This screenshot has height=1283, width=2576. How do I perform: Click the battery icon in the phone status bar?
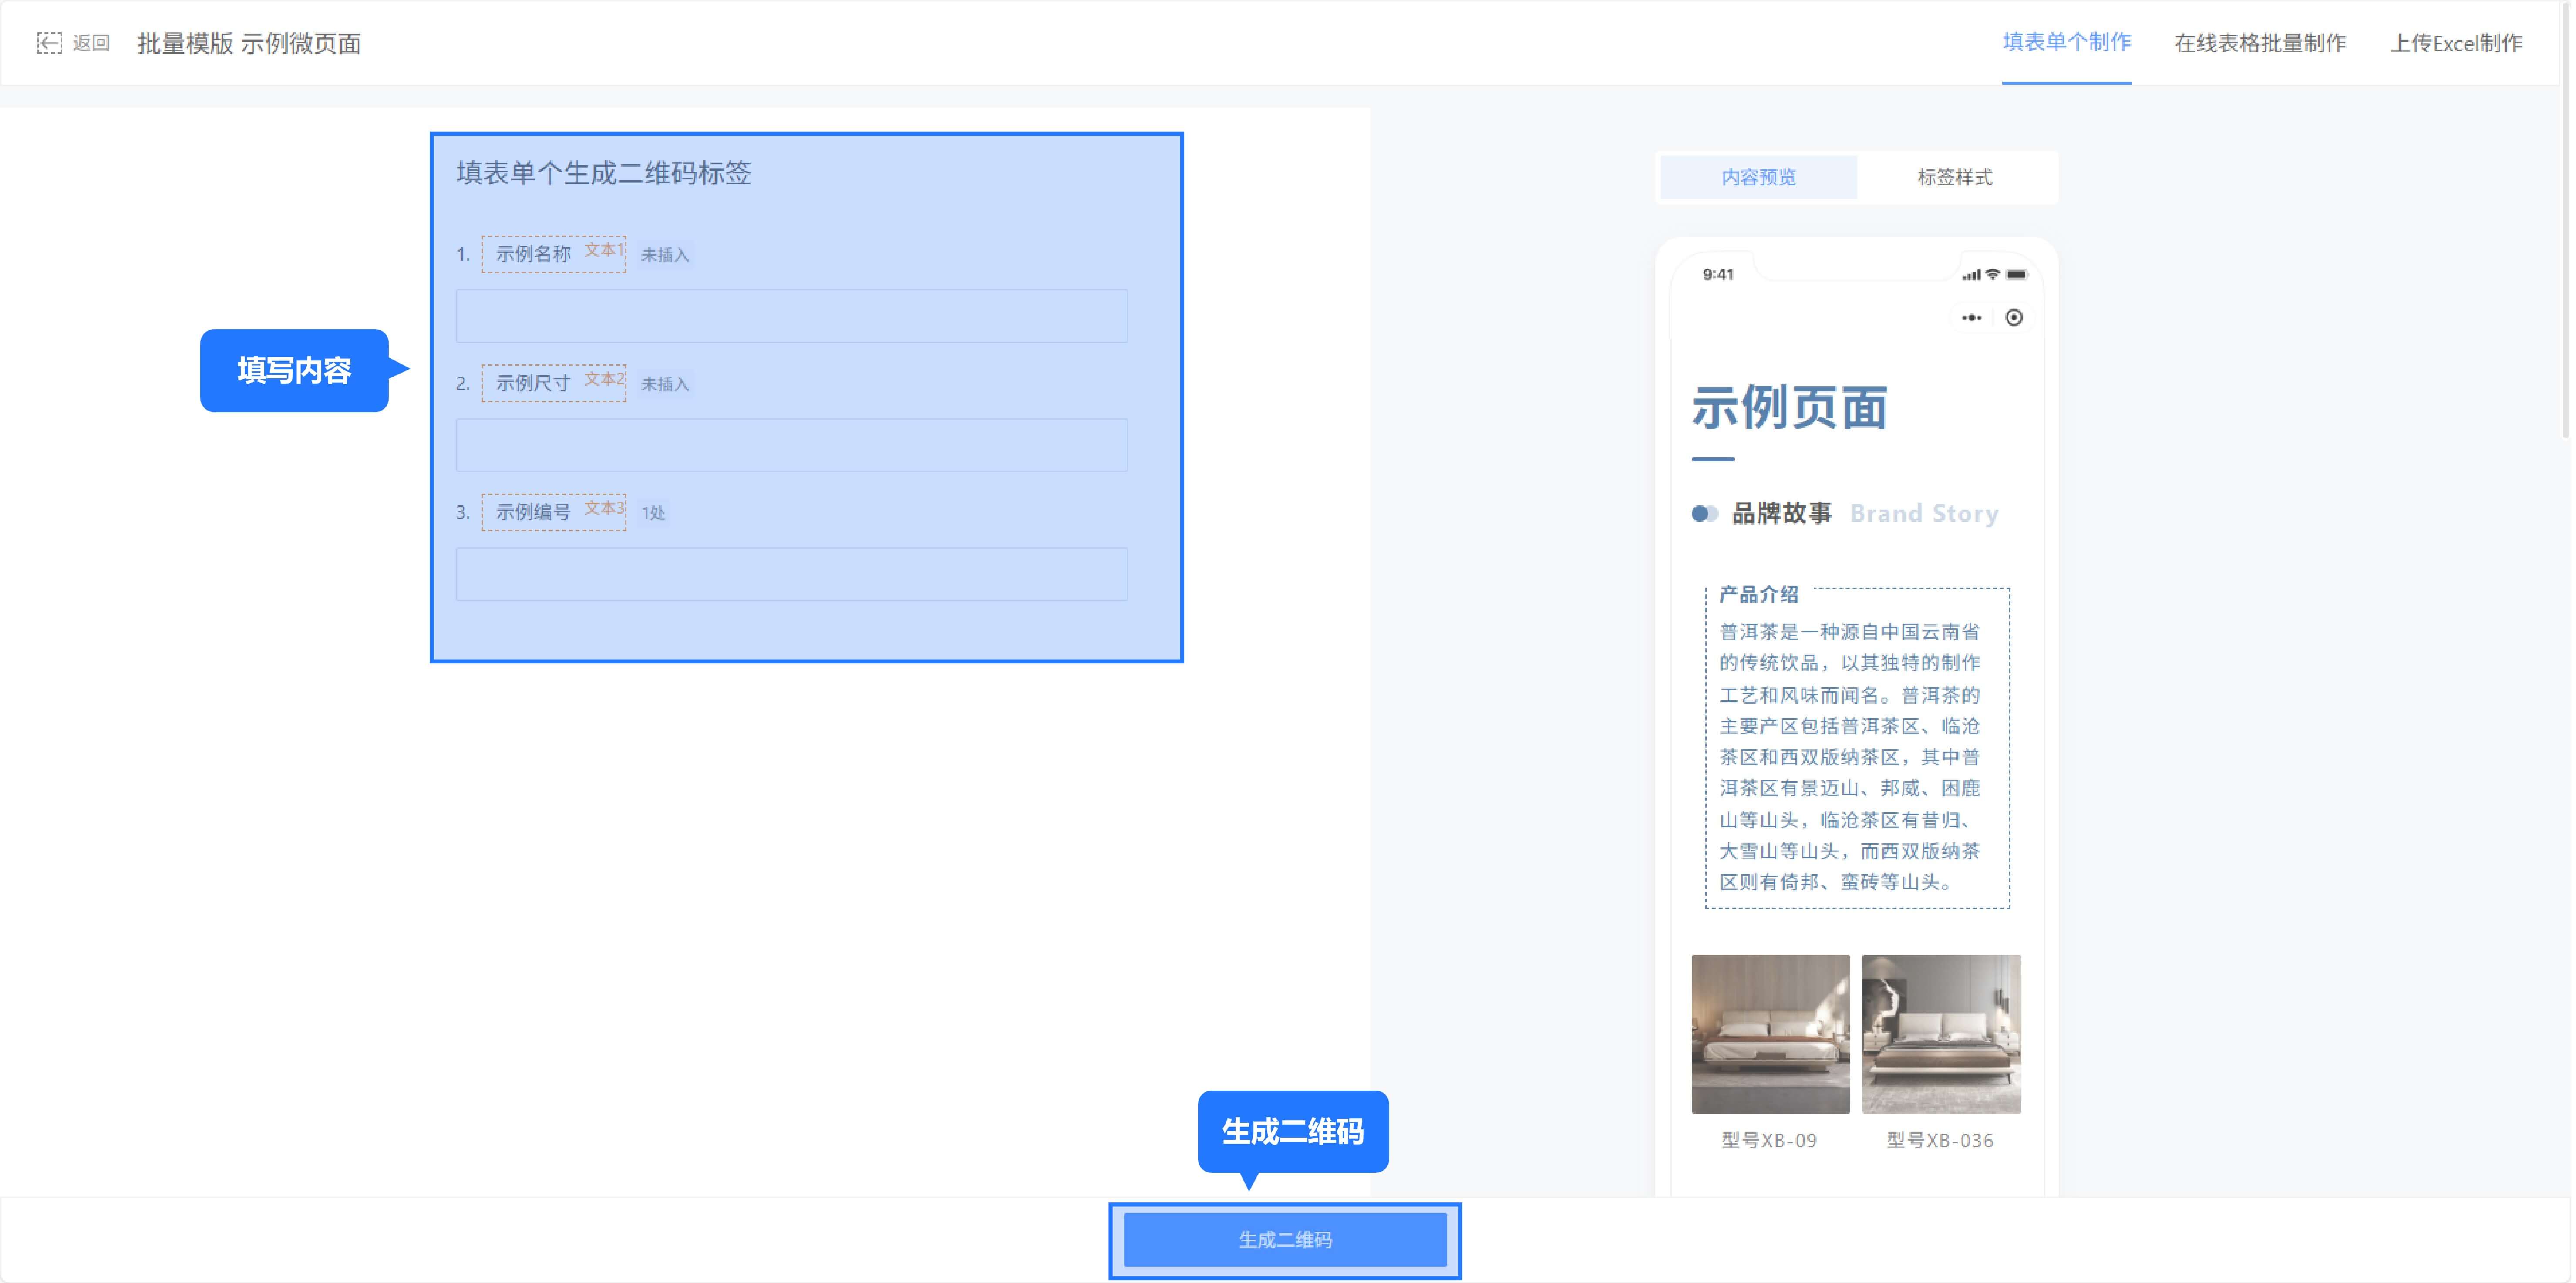click(2016, 274)
